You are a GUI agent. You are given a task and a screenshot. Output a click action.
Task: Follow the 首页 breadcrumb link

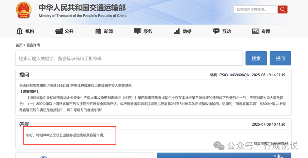coord(19,45)
